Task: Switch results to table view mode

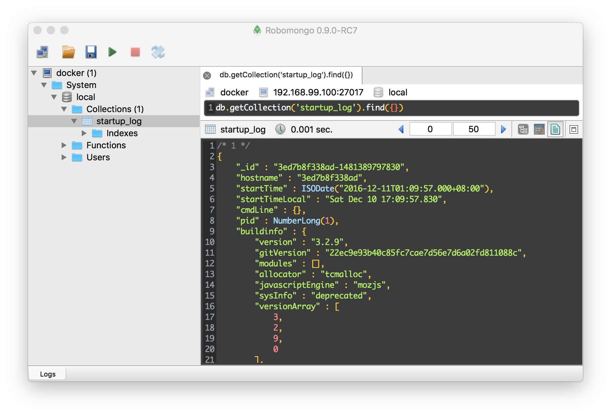Action: click(539, 129)
